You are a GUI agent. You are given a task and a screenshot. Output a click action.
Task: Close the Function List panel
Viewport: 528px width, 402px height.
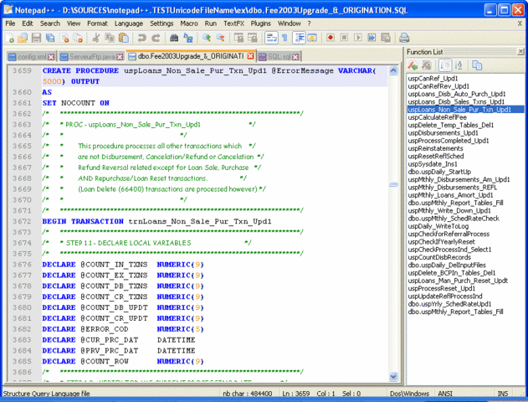click(x=520, y=52)
